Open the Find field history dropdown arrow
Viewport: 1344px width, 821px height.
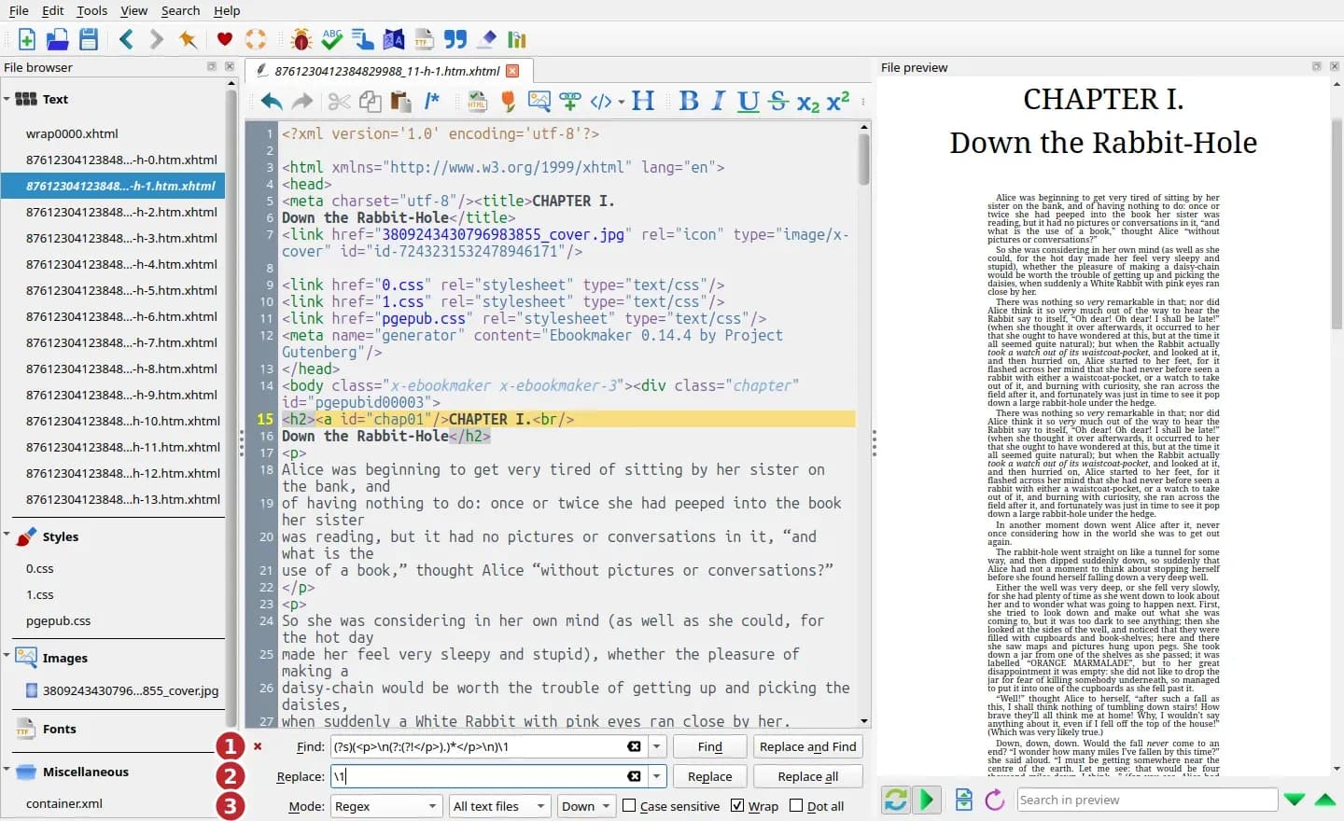(x=657, y=746)
